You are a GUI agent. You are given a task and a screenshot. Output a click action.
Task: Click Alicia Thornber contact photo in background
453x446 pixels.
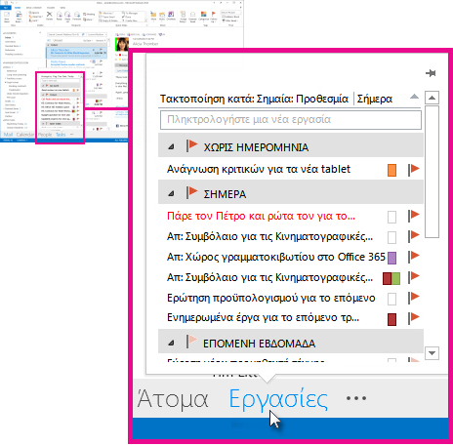[122, 45]
